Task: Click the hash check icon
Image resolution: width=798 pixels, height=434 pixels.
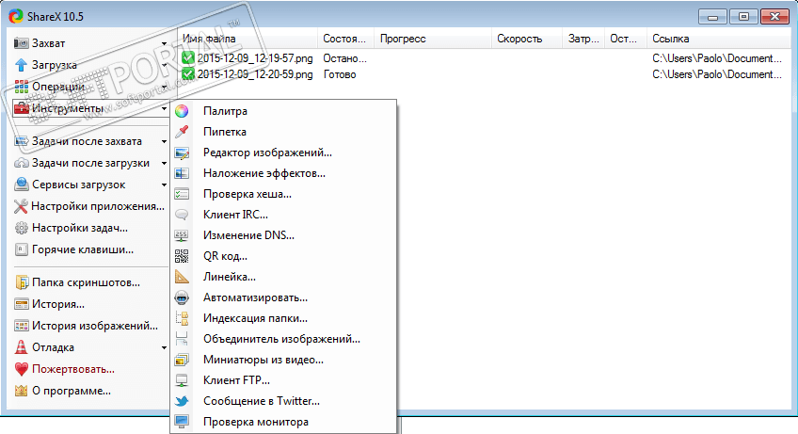Action: [x=182, y=194]
